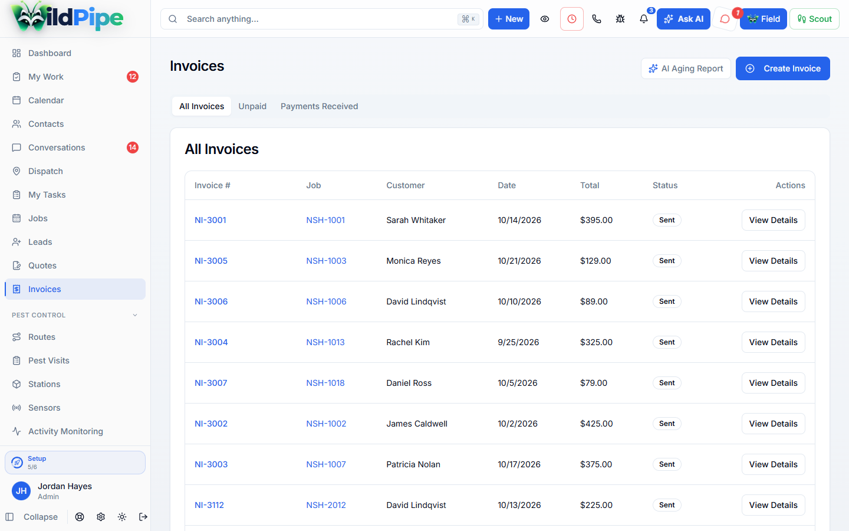Click the phone call icon

(x=597, y=19)
